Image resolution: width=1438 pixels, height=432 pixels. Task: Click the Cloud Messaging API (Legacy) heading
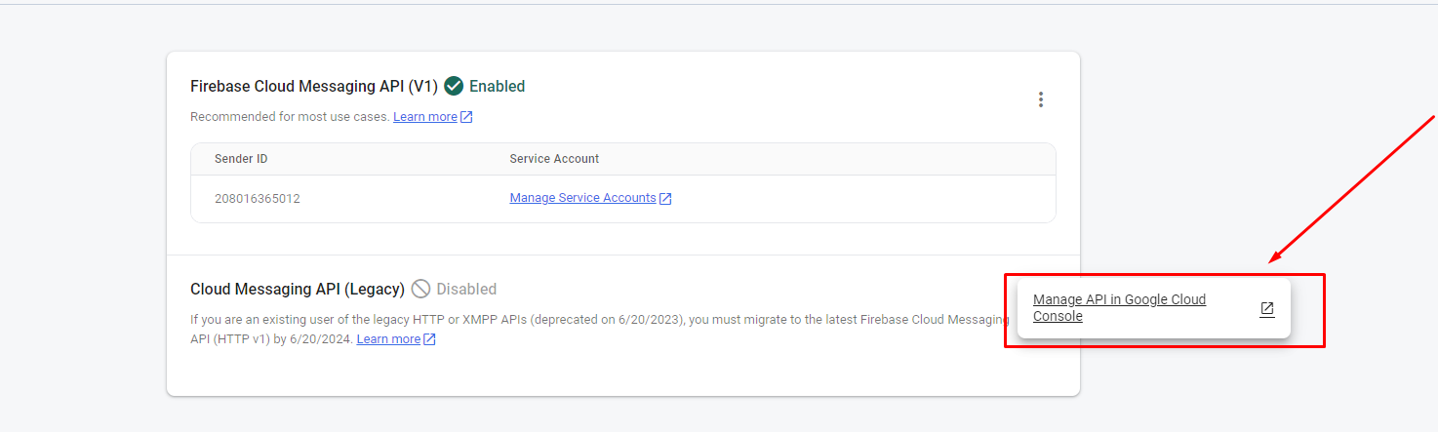pyautogui.click(x=297, y=289)
